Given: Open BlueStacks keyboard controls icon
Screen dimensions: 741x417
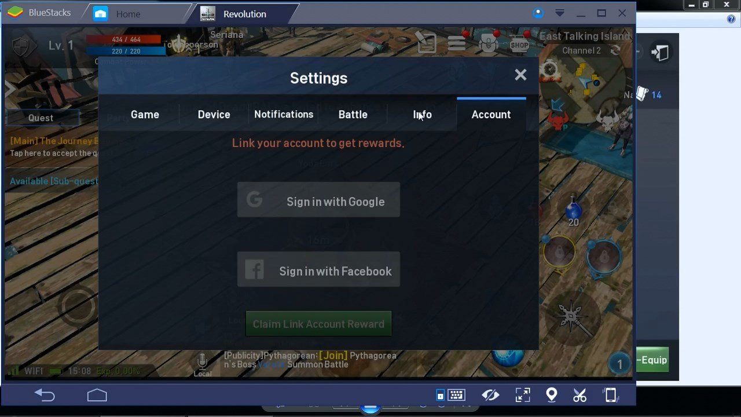Looking at the screenshot, I should pyautogui.click(x=456, y=395).
